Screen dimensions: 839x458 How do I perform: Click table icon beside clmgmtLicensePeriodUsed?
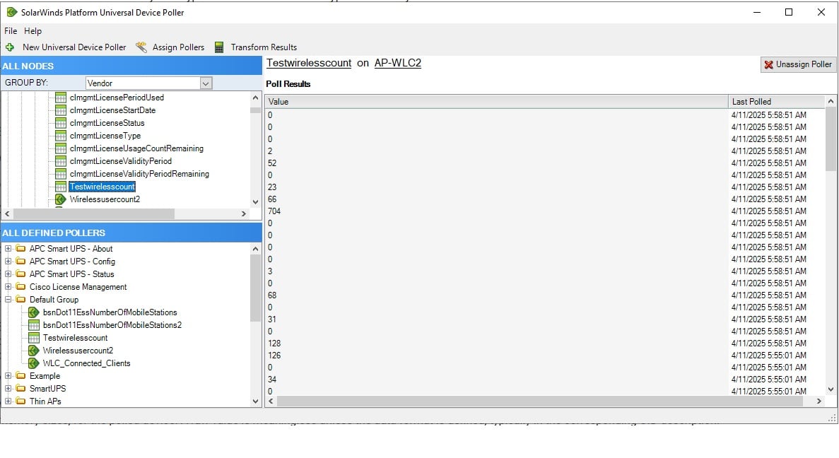tap(61, 98)
